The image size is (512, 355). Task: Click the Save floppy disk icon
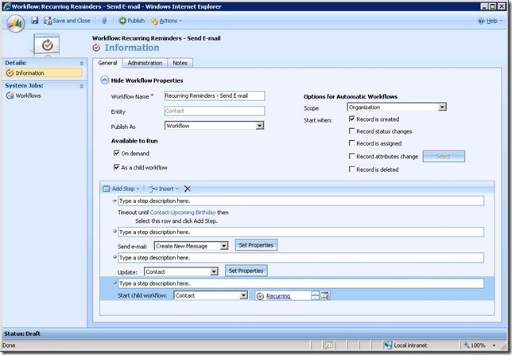coord(36,21)
